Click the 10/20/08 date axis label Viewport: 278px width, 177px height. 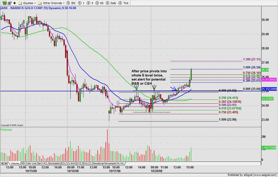coord(157,171)
